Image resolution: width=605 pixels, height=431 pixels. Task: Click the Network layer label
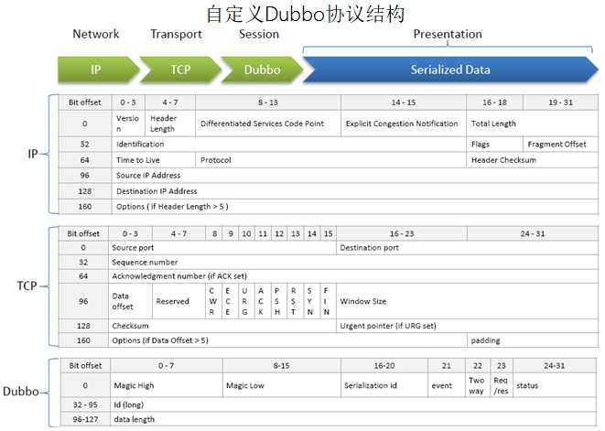pyautogui.click(x=96, y=34)
